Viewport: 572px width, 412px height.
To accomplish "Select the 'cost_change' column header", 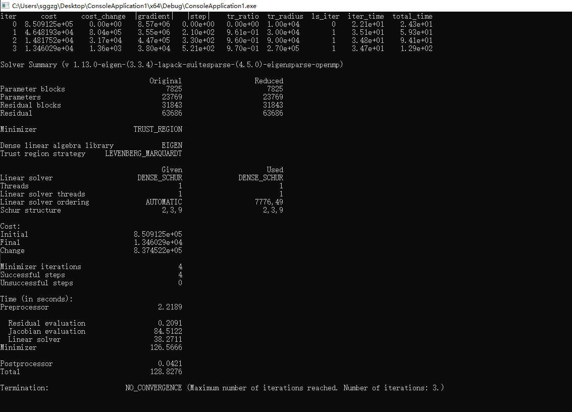I will 103,17.
